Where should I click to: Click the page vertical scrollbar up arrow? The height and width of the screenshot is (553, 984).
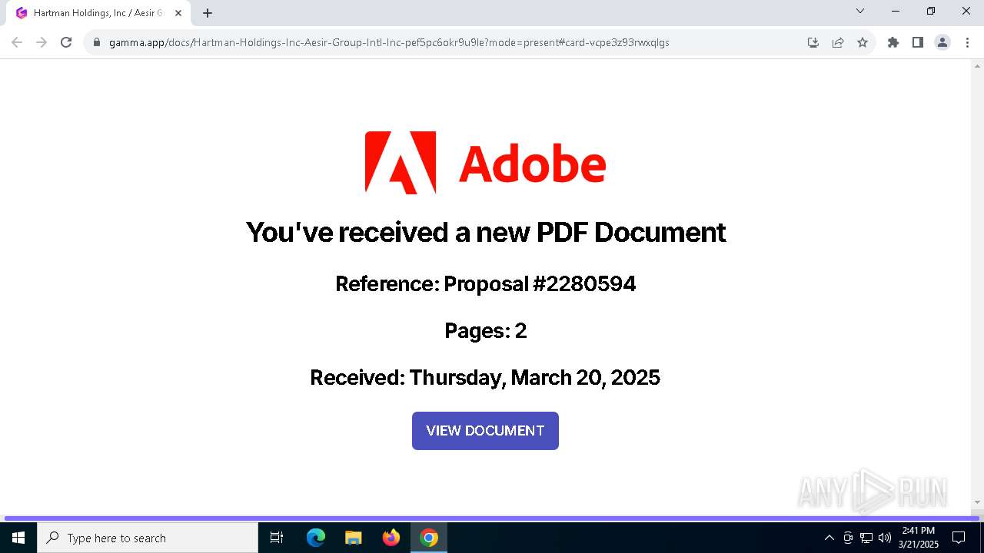coord(978,66)
